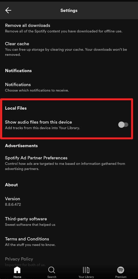Viewport: 138px width, 279px height.
Task: Tap the Search tab label
Action: (52, 277)
